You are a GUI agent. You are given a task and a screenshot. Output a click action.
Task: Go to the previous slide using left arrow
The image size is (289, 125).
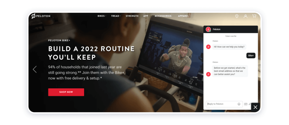pos(35,69)
